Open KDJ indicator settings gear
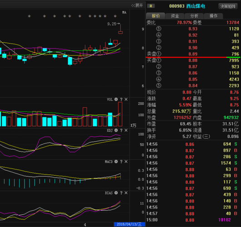241x227 pixels. click(116, 130)
